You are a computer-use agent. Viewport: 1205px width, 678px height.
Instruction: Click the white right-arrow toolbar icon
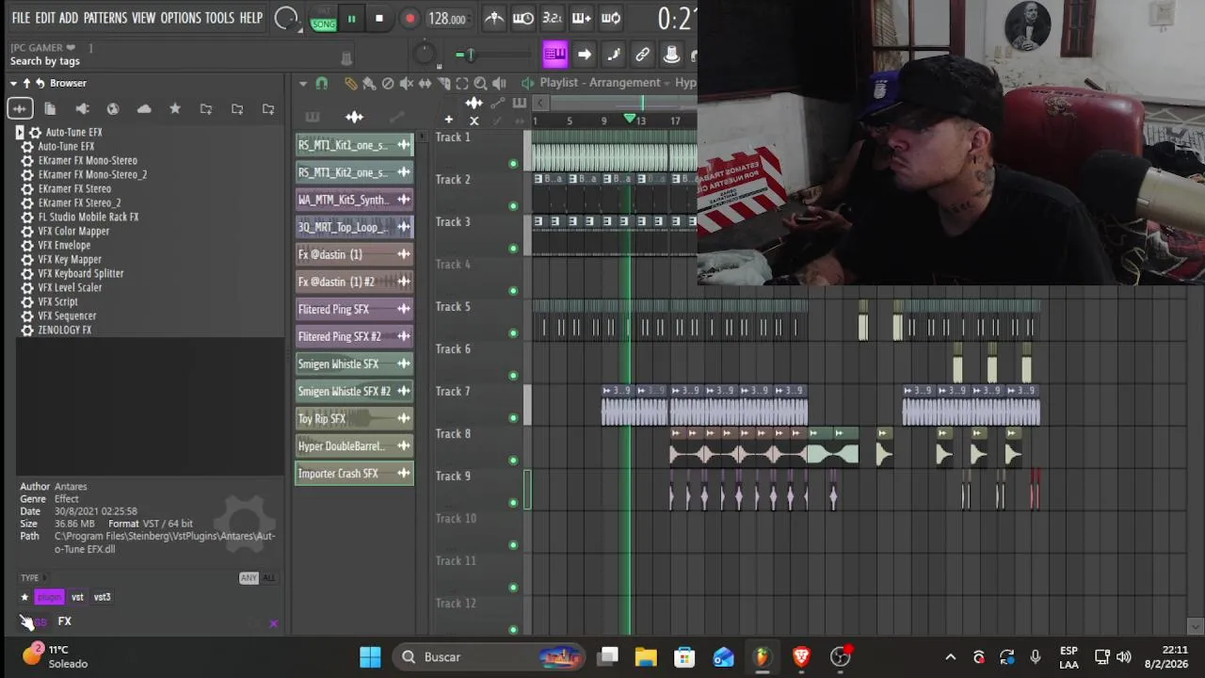pyautogui.click(x=585, y=55)
